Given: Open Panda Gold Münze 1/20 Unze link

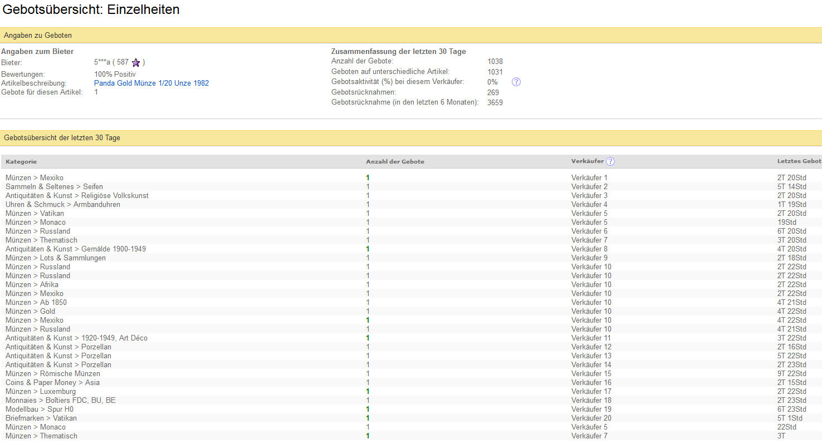Looking at the screenshot, I should coord(151,83).
